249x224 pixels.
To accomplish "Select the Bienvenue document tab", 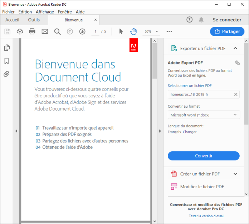I will coord(74,20).
